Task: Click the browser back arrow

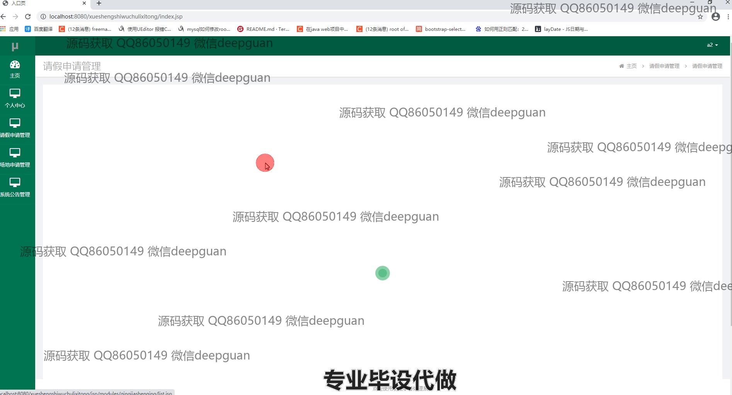Action: (3, 17)
